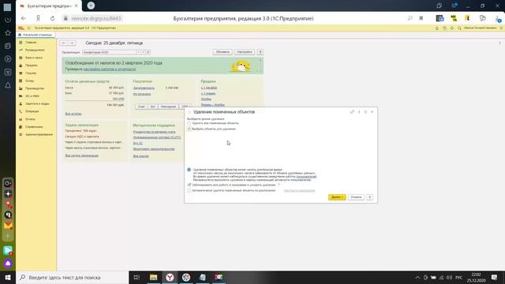Click the Обновить button
The width and height of the screenshot is (505, 284).
tap(223, 52)
